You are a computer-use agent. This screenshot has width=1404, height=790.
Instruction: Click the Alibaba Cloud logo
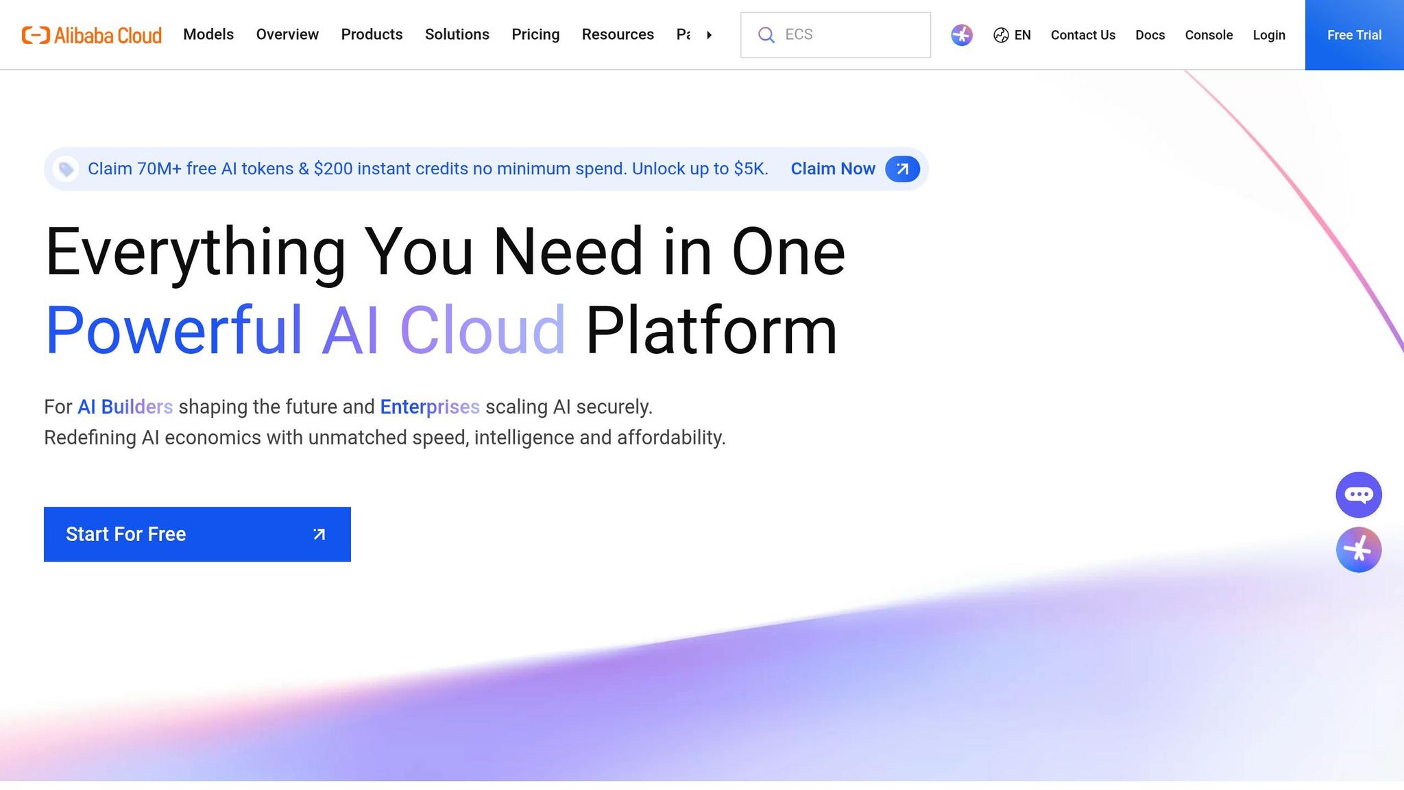click(92, 35)
